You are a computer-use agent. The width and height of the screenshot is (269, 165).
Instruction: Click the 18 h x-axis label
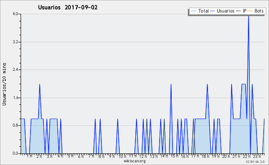coord(205,157)
